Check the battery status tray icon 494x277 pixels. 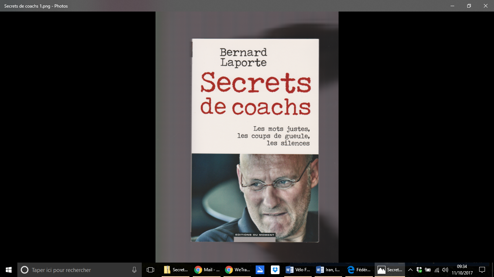coord(428,270)
